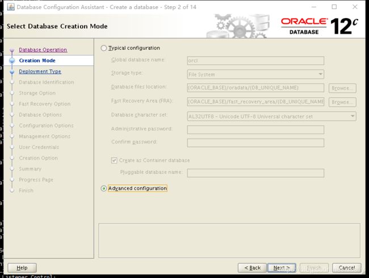
Task: Open the Database character set dropdown
Action: click(x=271, y=116)
